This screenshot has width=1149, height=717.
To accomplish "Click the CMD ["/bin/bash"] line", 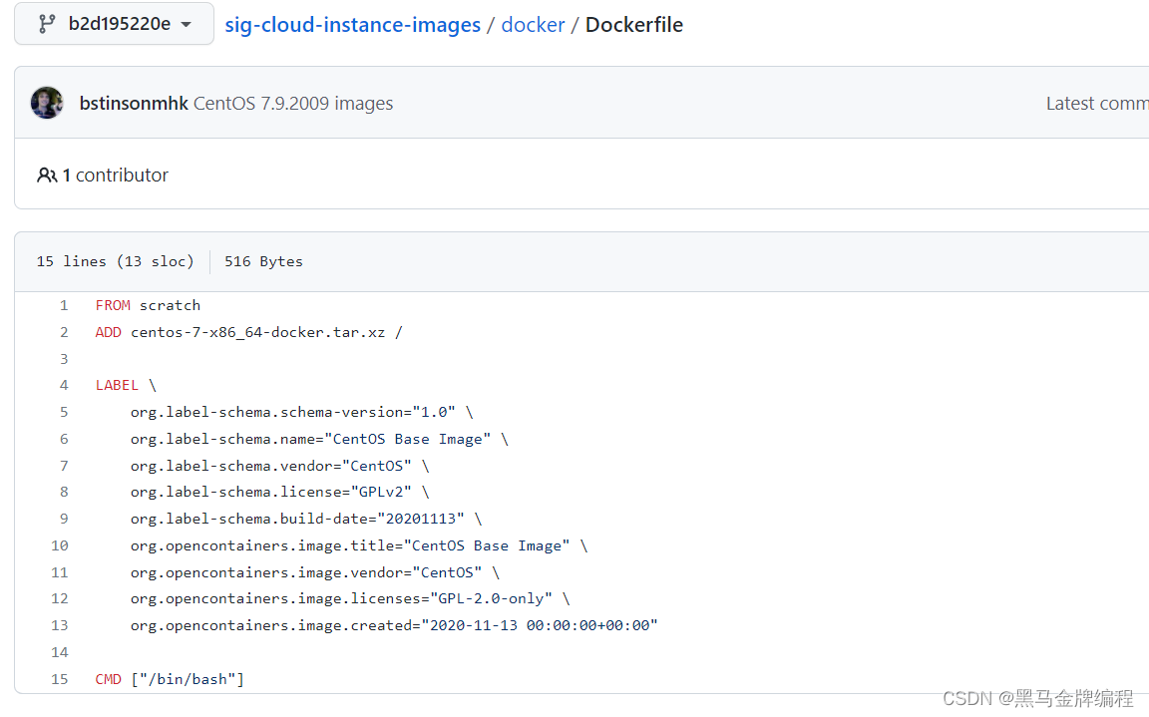I will pyautogui.click(x=170, y=679).
